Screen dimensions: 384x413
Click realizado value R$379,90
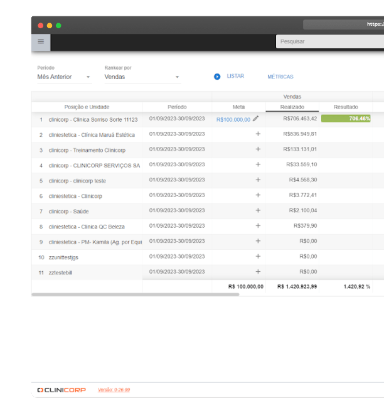[305, 226]
